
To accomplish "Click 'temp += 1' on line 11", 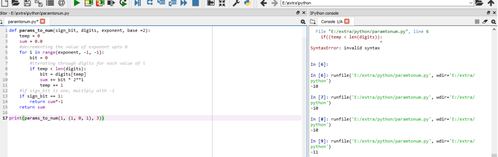I will point(51,85).
